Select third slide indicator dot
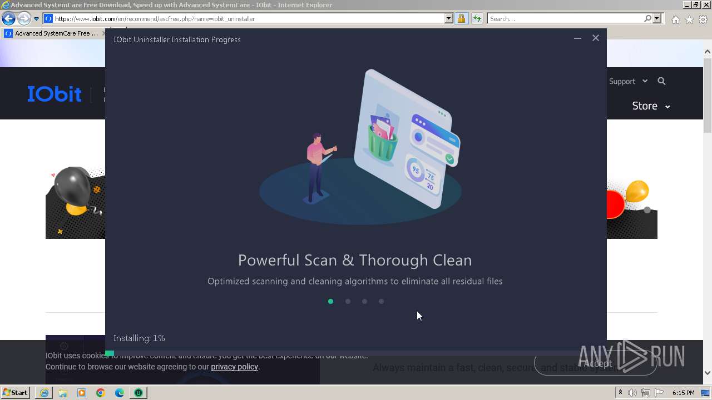The image size is (712, 400). click(x=364, y=301)
